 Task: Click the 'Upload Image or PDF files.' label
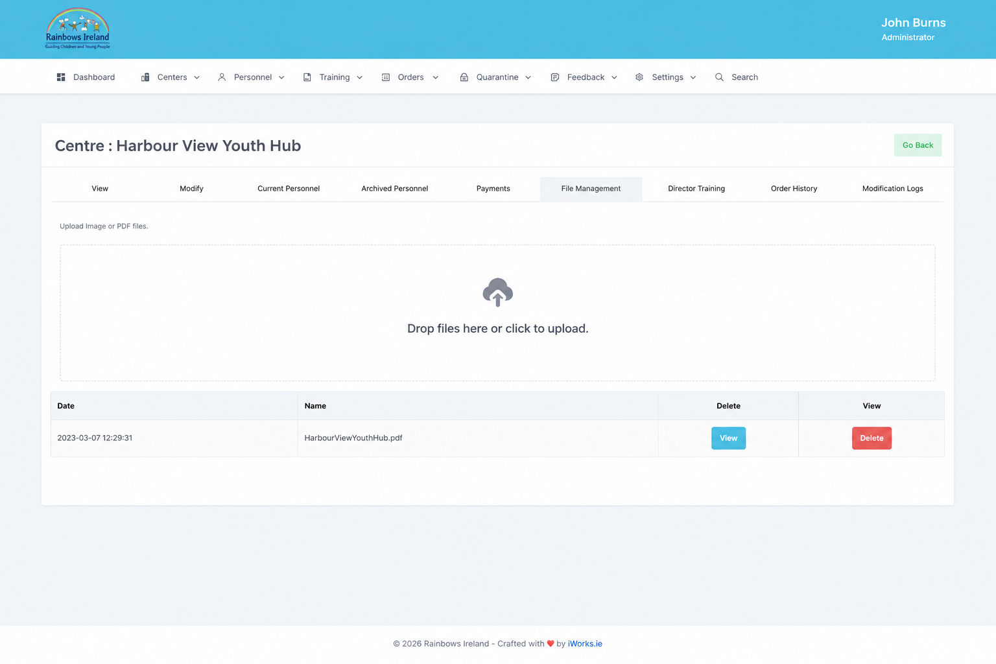tap(104, 226)
